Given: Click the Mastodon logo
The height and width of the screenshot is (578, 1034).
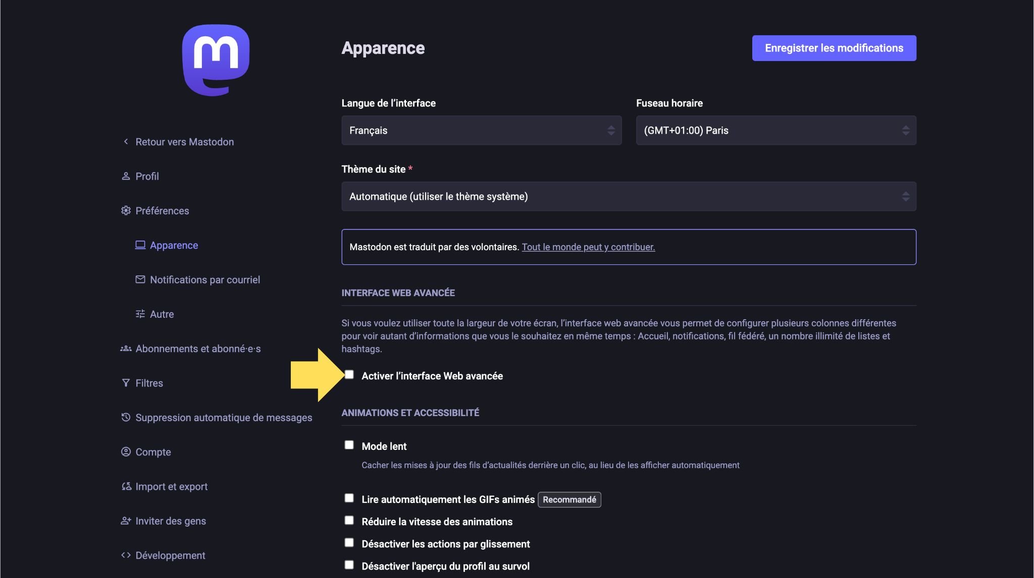Looking at the screenshot, I should click(x=217, y=59).
